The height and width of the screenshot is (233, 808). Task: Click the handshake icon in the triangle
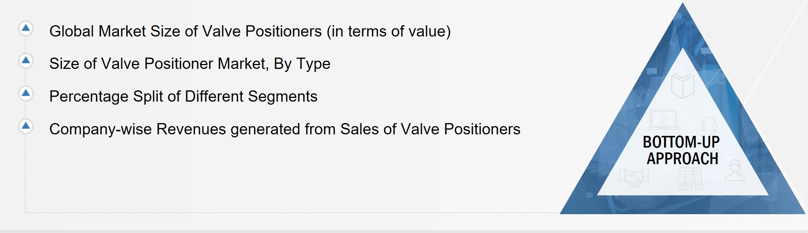(x=634, y=177)
